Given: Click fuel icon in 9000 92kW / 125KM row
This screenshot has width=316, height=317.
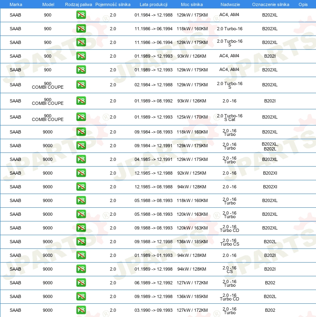Looking at the screenshot, I should pyautogui.click(x=81, y=173).
